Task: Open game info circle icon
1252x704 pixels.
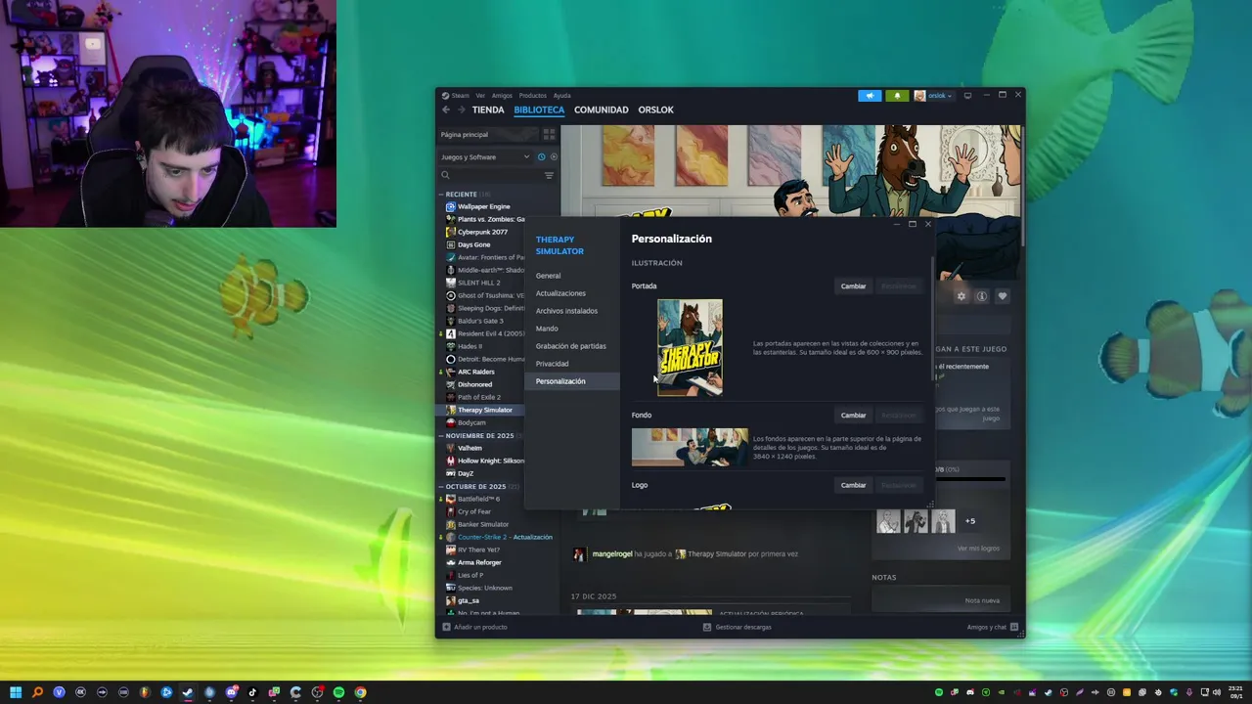Action: (981, 296)
